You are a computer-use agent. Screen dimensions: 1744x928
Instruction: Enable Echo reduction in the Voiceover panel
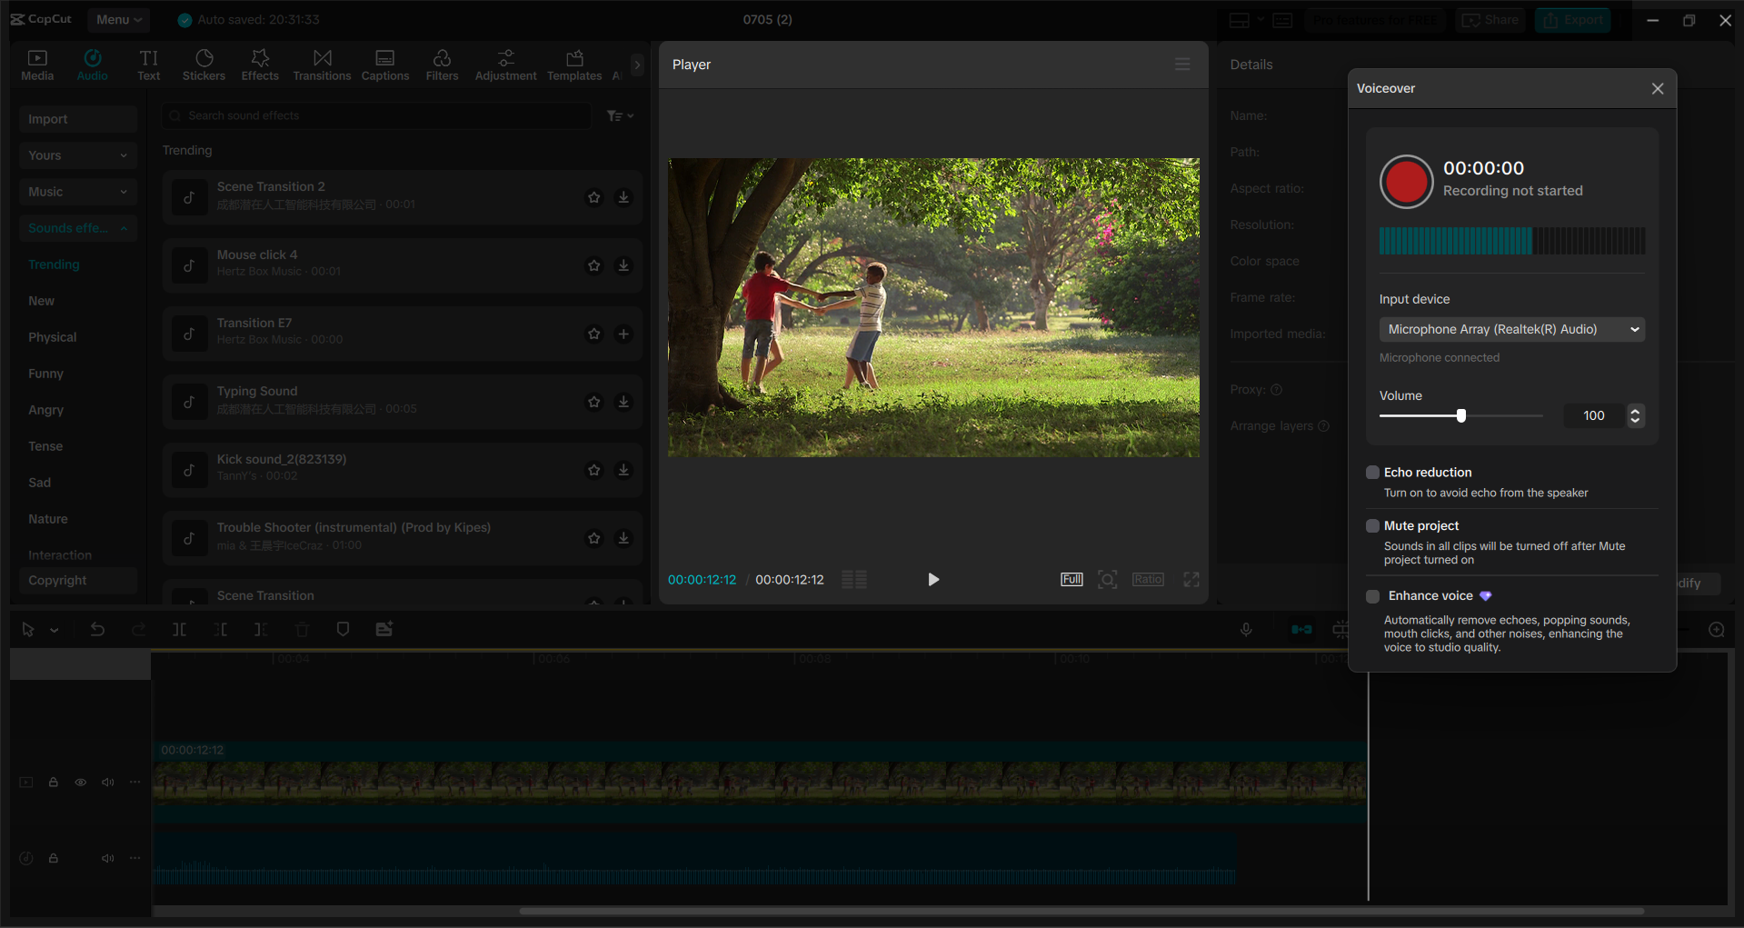click(1372, 472)
